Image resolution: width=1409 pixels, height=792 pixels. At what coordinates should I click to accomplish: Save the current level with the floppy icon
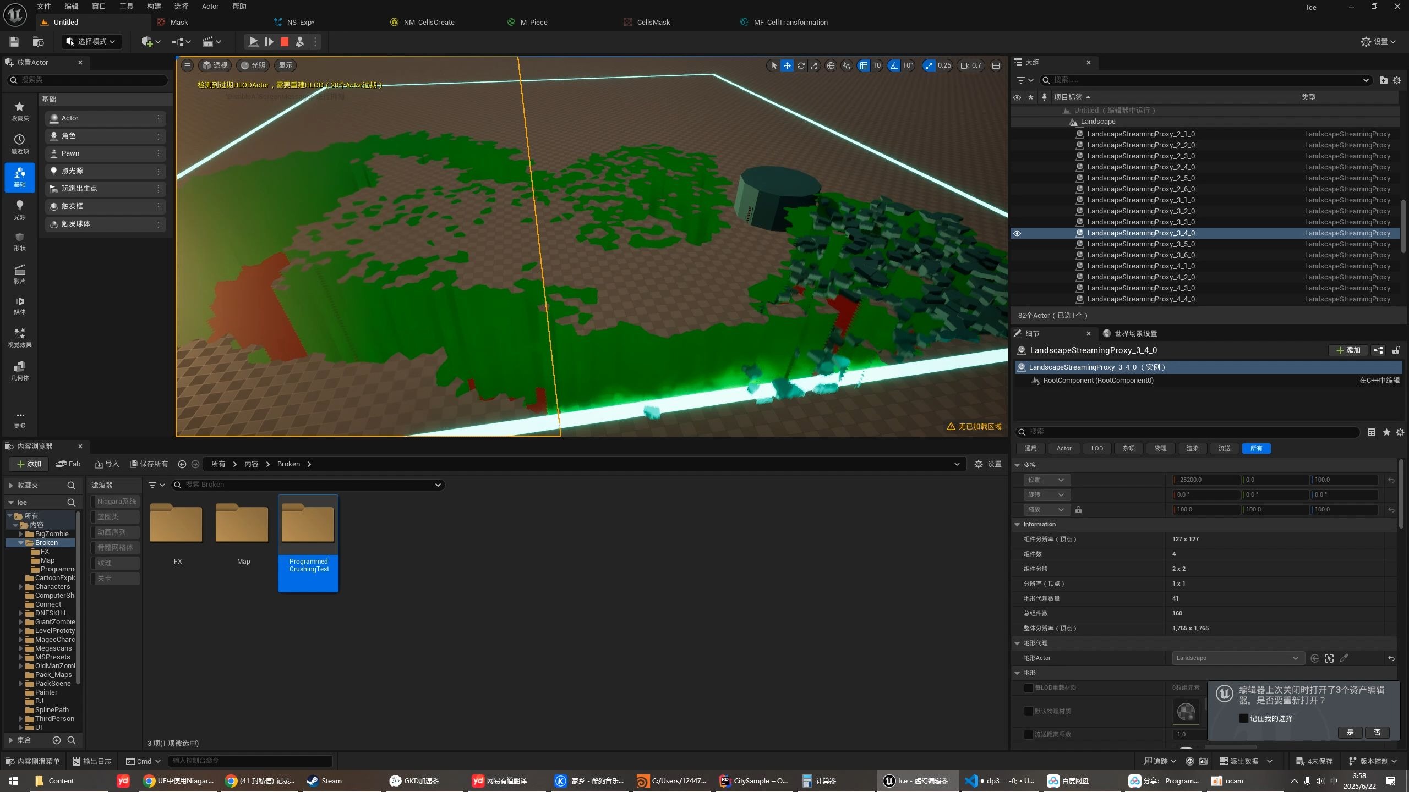[14, 42]
